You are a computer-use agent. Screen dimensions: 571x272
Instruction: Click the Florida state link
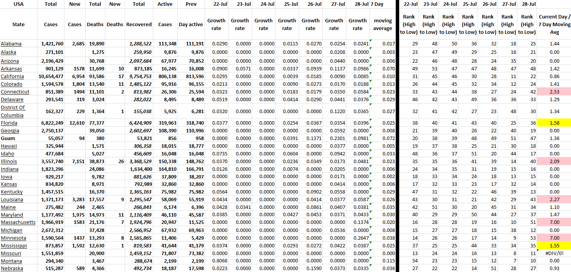pos(9,123)
